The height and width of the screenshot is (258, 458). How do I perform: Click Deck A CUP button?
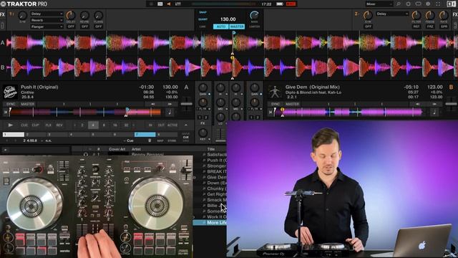coord(35,125)
